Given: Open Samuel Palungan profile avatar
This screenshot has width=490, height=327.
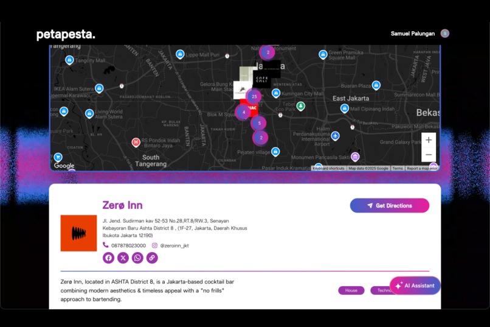Looking at the screenshot, I should click(x=444, y=33).
